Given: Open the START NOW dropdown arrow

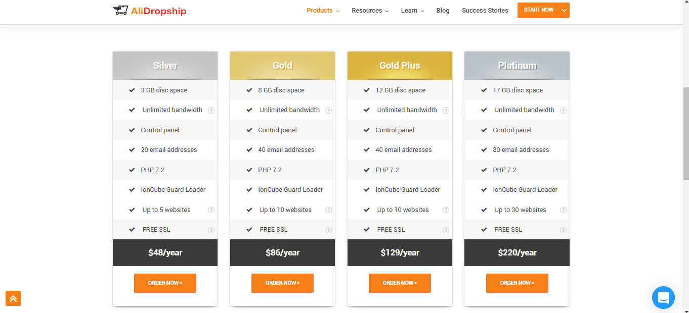Looking at the screenshot, I should coord(564,10).
